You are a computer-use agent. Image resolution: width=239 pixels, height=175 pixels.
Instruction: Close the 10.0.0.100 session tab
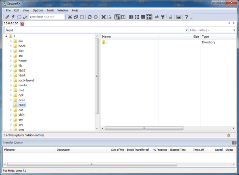pyautogui.click(x=22, y=24)
